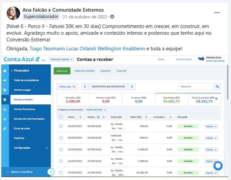Open Fluxo de caixa

(22, 129)
